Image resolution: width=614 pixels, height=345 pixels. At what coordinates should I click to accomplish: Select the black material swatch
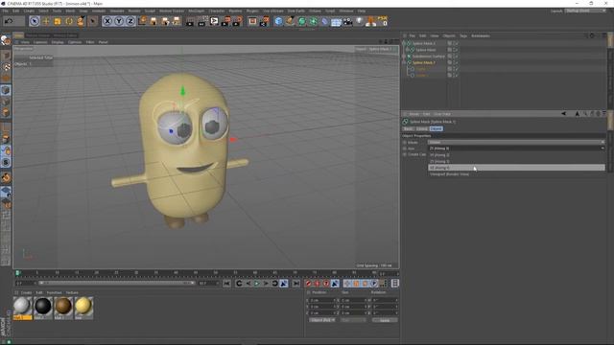[x=42, y=307]
